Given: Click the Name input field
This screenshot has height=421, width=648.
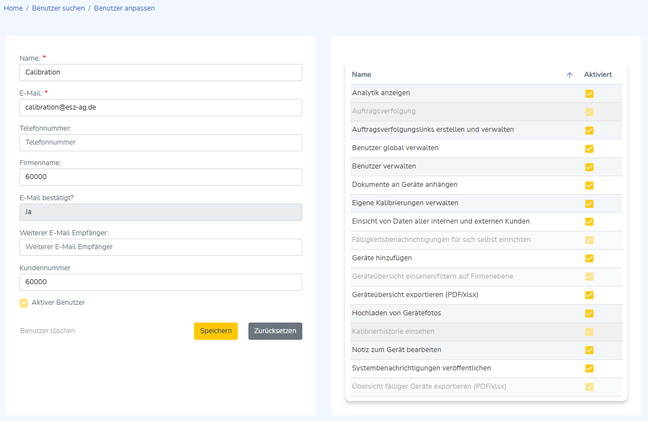Looking at the screenshot, I should [x=161, y=72].
